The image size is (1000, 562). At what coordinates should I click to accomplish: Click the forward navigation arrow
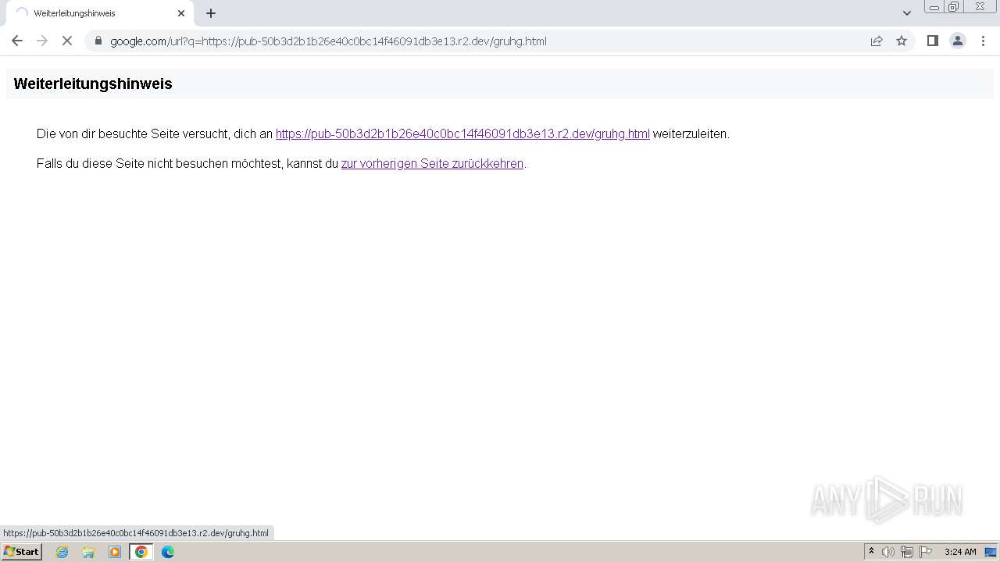[42, 41]
